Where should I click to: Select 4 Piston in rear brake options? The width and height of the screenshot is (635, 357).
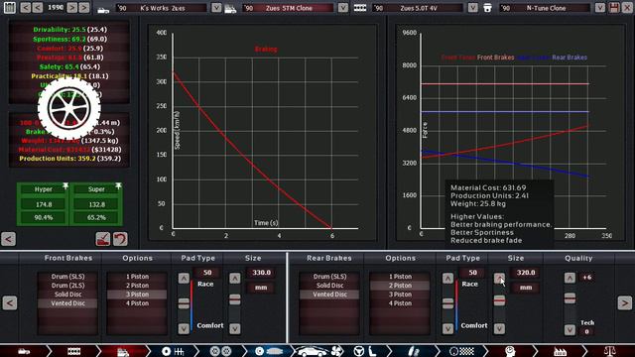[400, 303]
